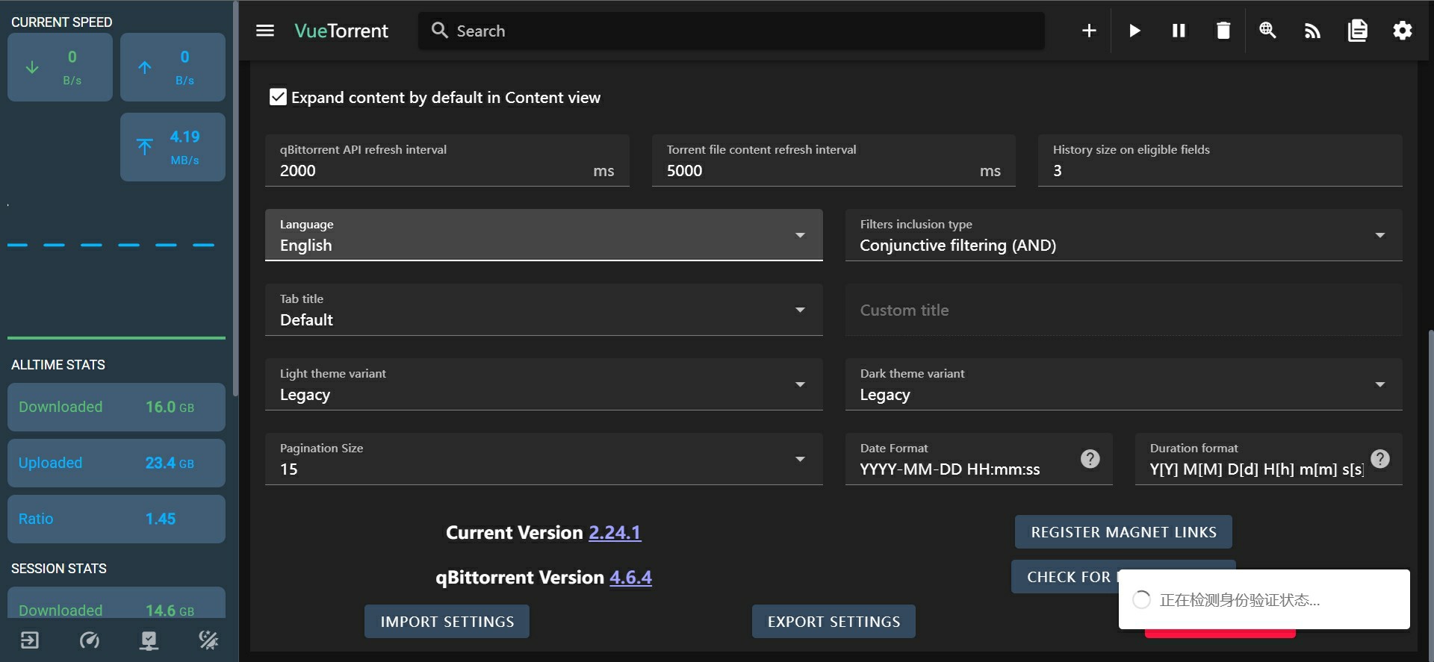
Task: Click the Register Magnet Links button
Action: [1123, 532]
